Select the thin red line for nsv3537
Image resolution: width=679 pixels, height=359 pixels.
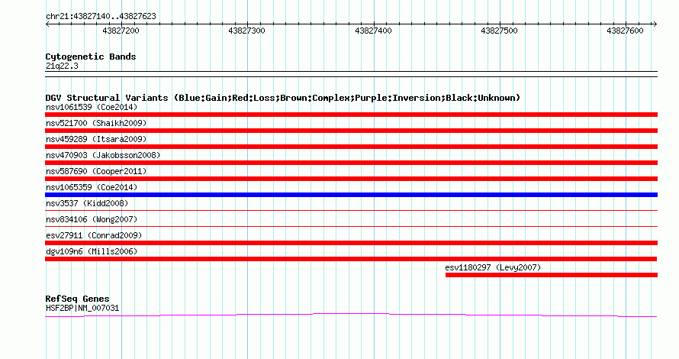tap(351, 211)
